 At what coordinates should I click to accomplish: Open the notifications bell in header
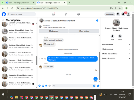pyautogui.click(x=123, y=14)
